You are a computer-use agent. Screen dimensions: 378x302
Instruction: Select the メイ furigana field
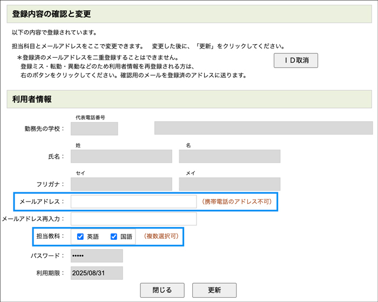pos(230,184)
